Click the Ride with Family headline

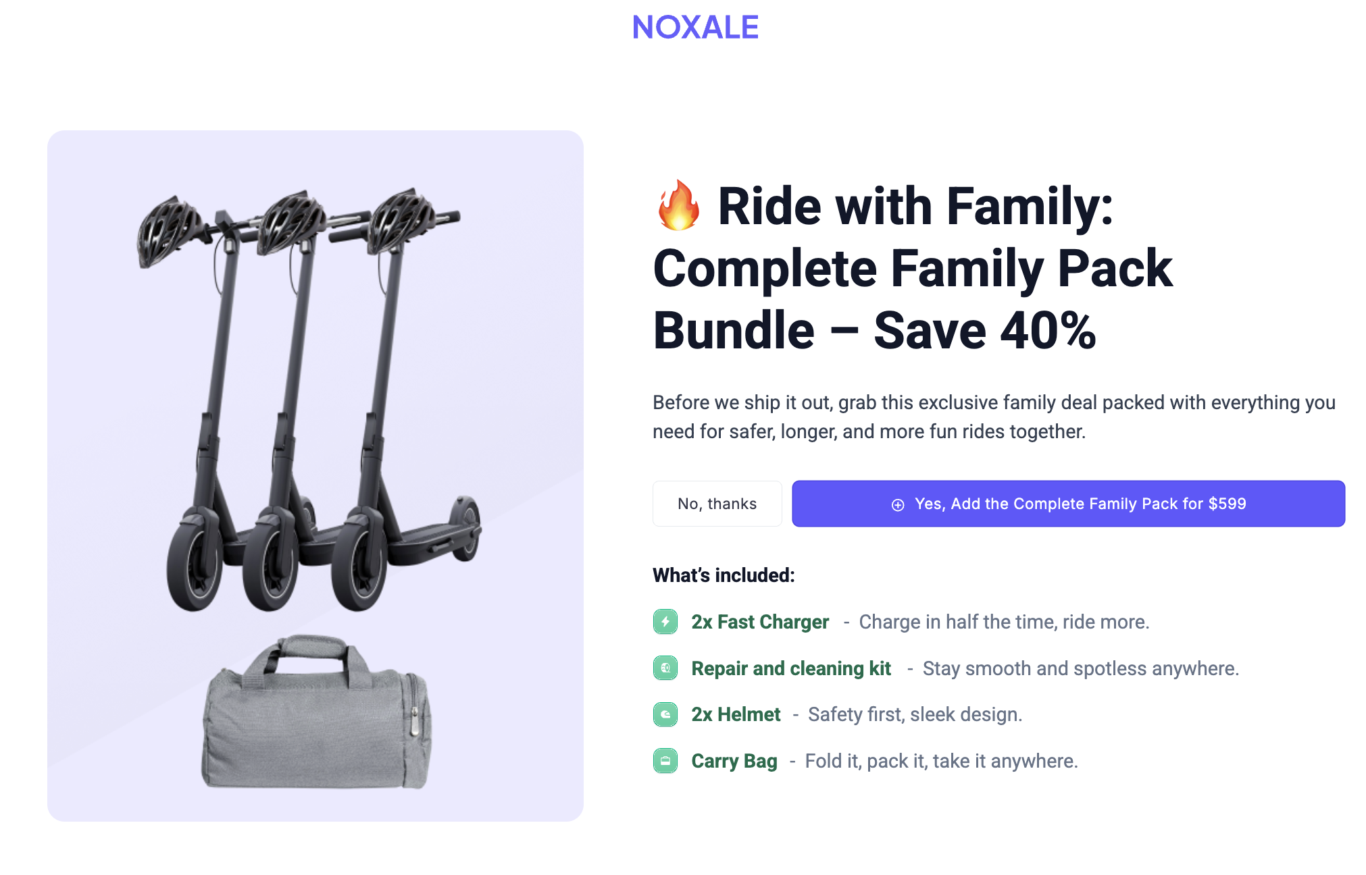[x=912, y=268]
